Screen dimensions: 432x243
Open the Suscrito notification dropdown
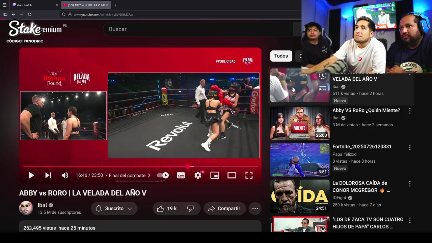pos(114,209)
